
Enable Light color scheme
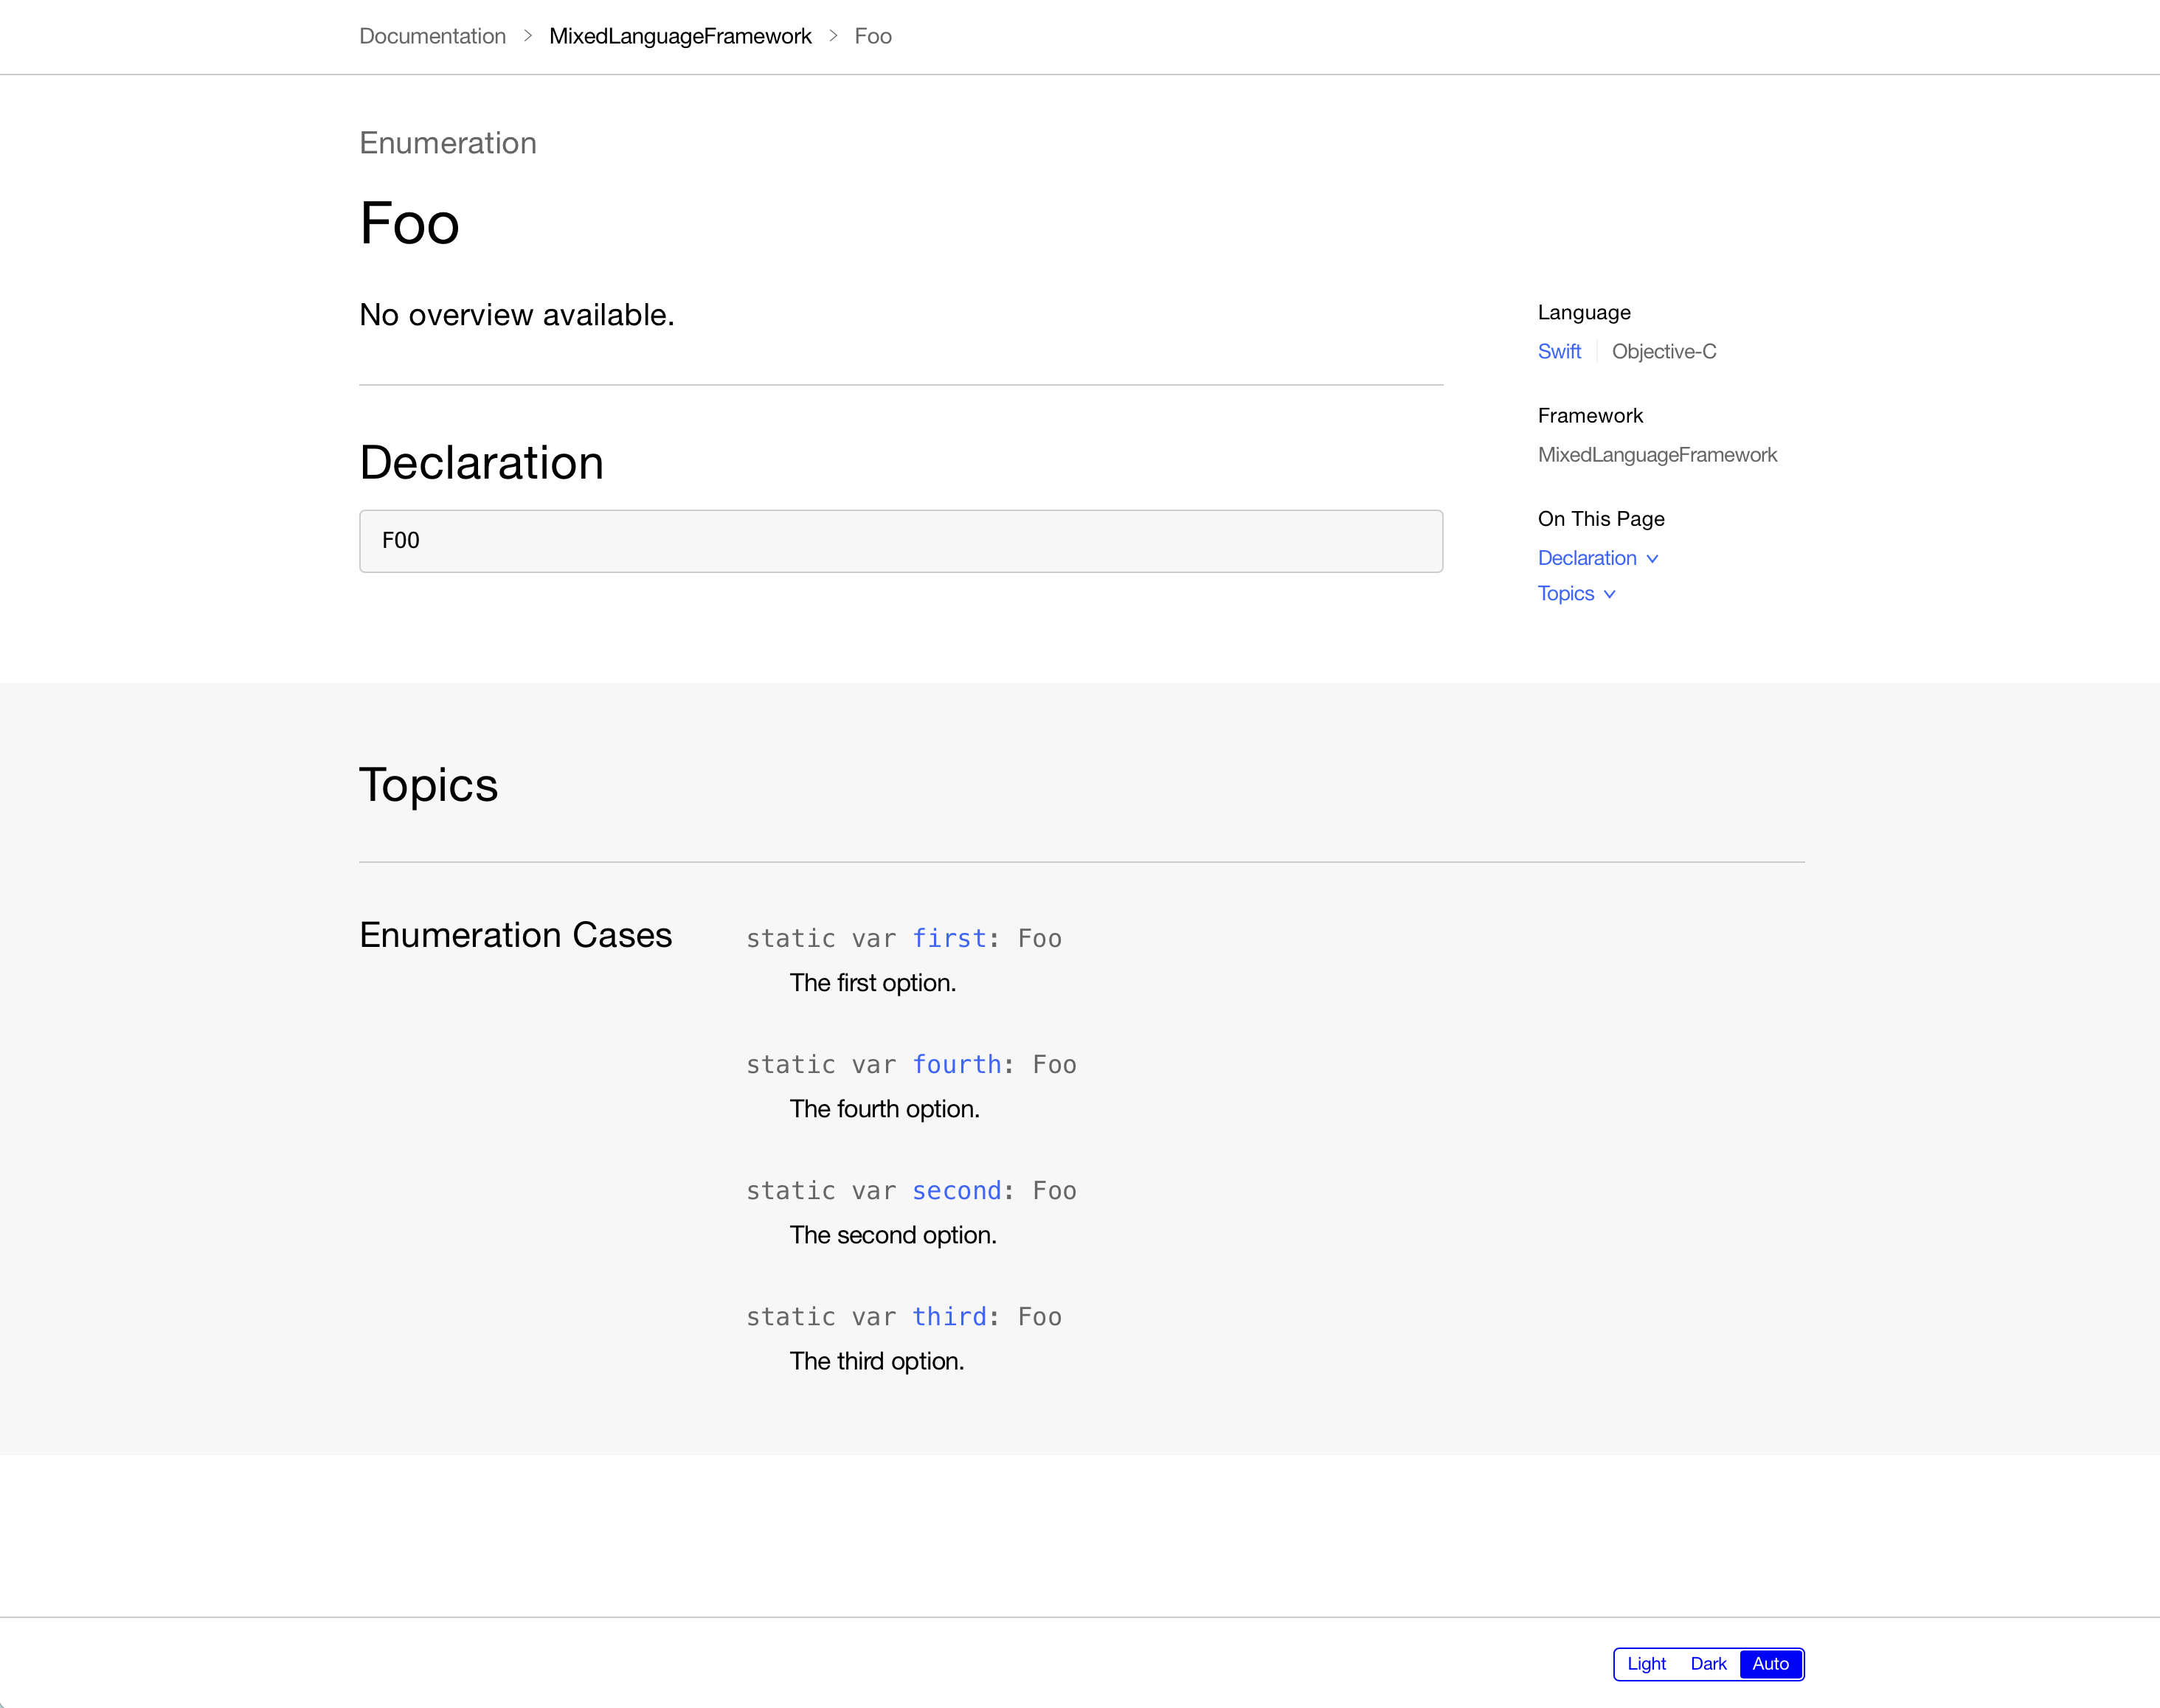[1646, 1664]
